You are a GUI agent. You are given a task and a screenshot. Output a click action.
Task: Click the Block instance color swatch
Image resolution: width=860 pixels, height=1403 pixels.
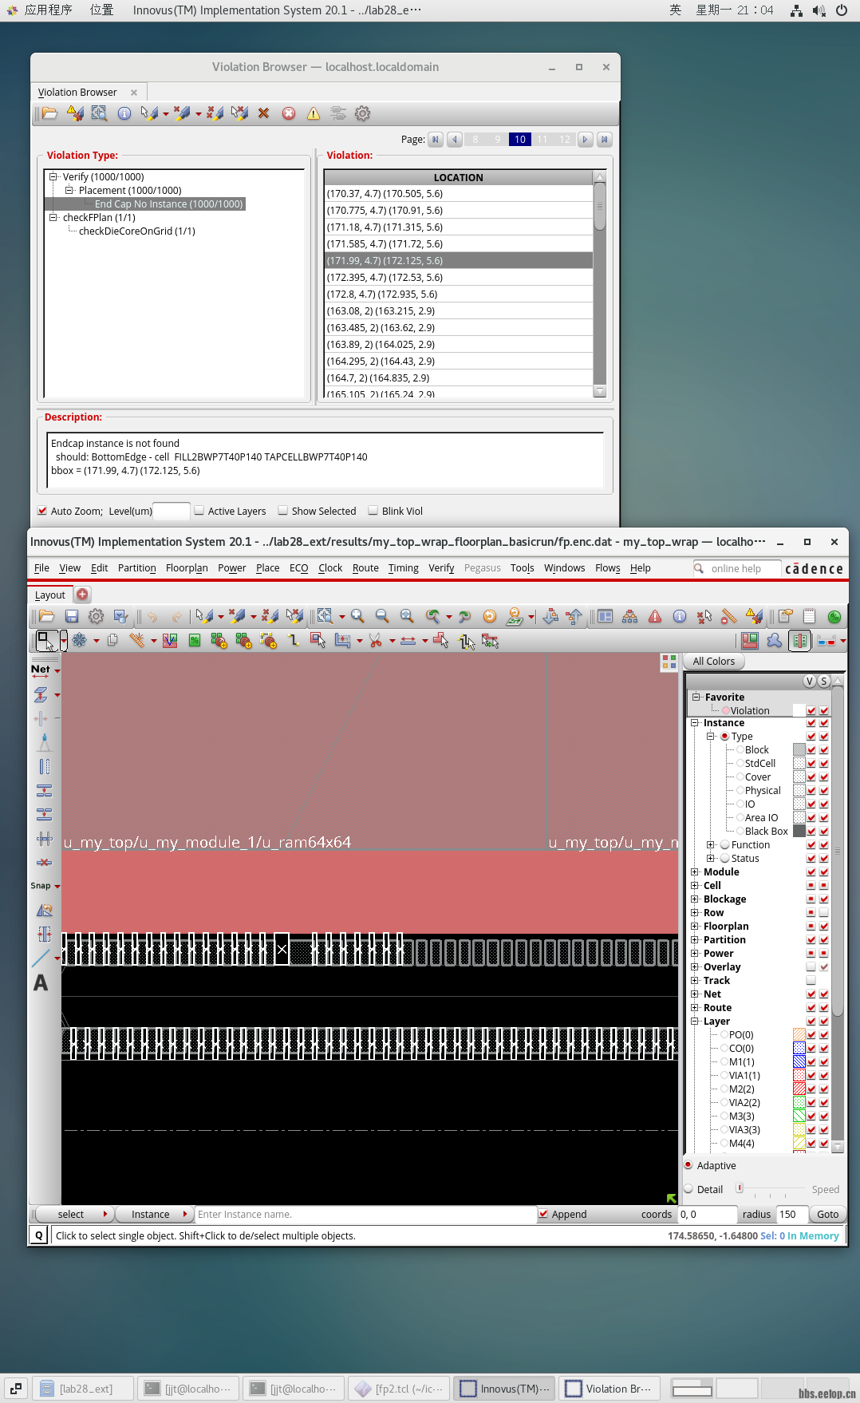[x=799, y=749]
